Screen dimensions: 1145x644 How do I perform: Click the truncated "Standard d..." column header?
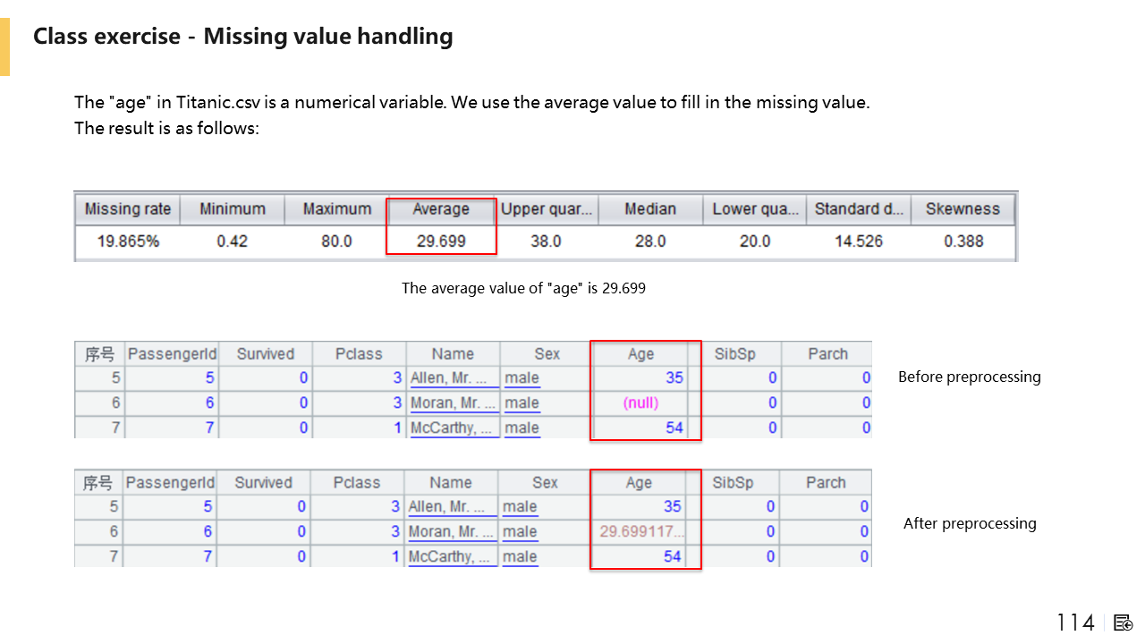858,209
